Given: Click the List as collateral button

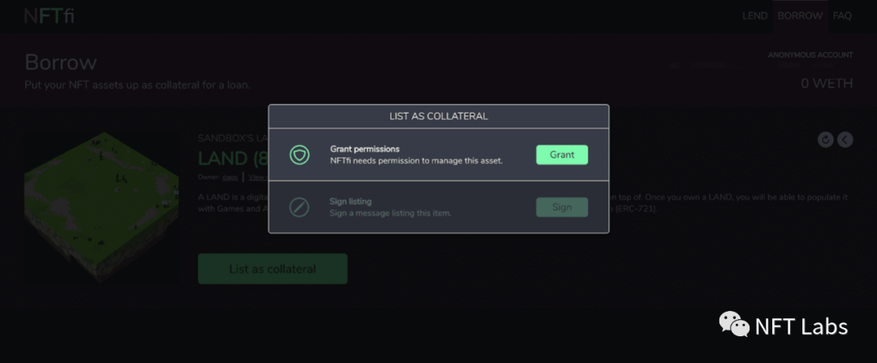Looking at the screenshot, I should (272, 269).
